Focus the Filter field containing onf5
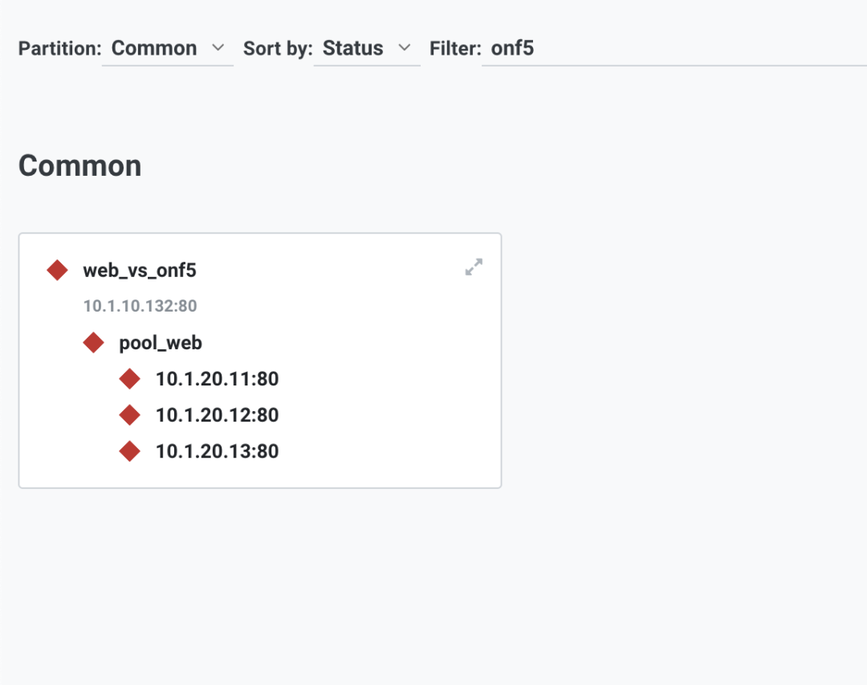867x685 pixels. coord(674,48)
